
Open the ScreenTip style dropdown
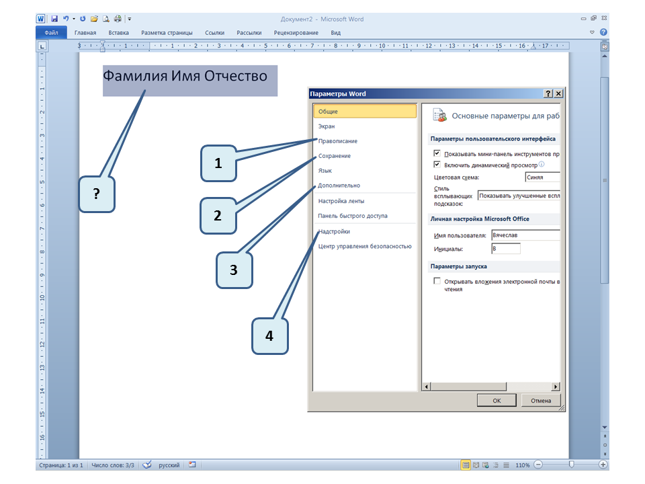coord(518,196)
